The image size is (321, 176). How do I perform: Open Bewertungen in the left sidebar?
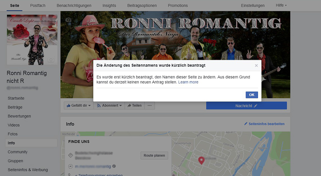pos(19,116)
